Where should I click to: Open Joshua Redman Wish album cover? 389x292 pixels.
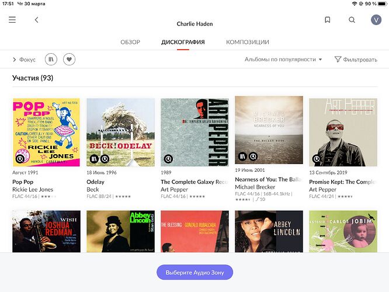point(46,231)
